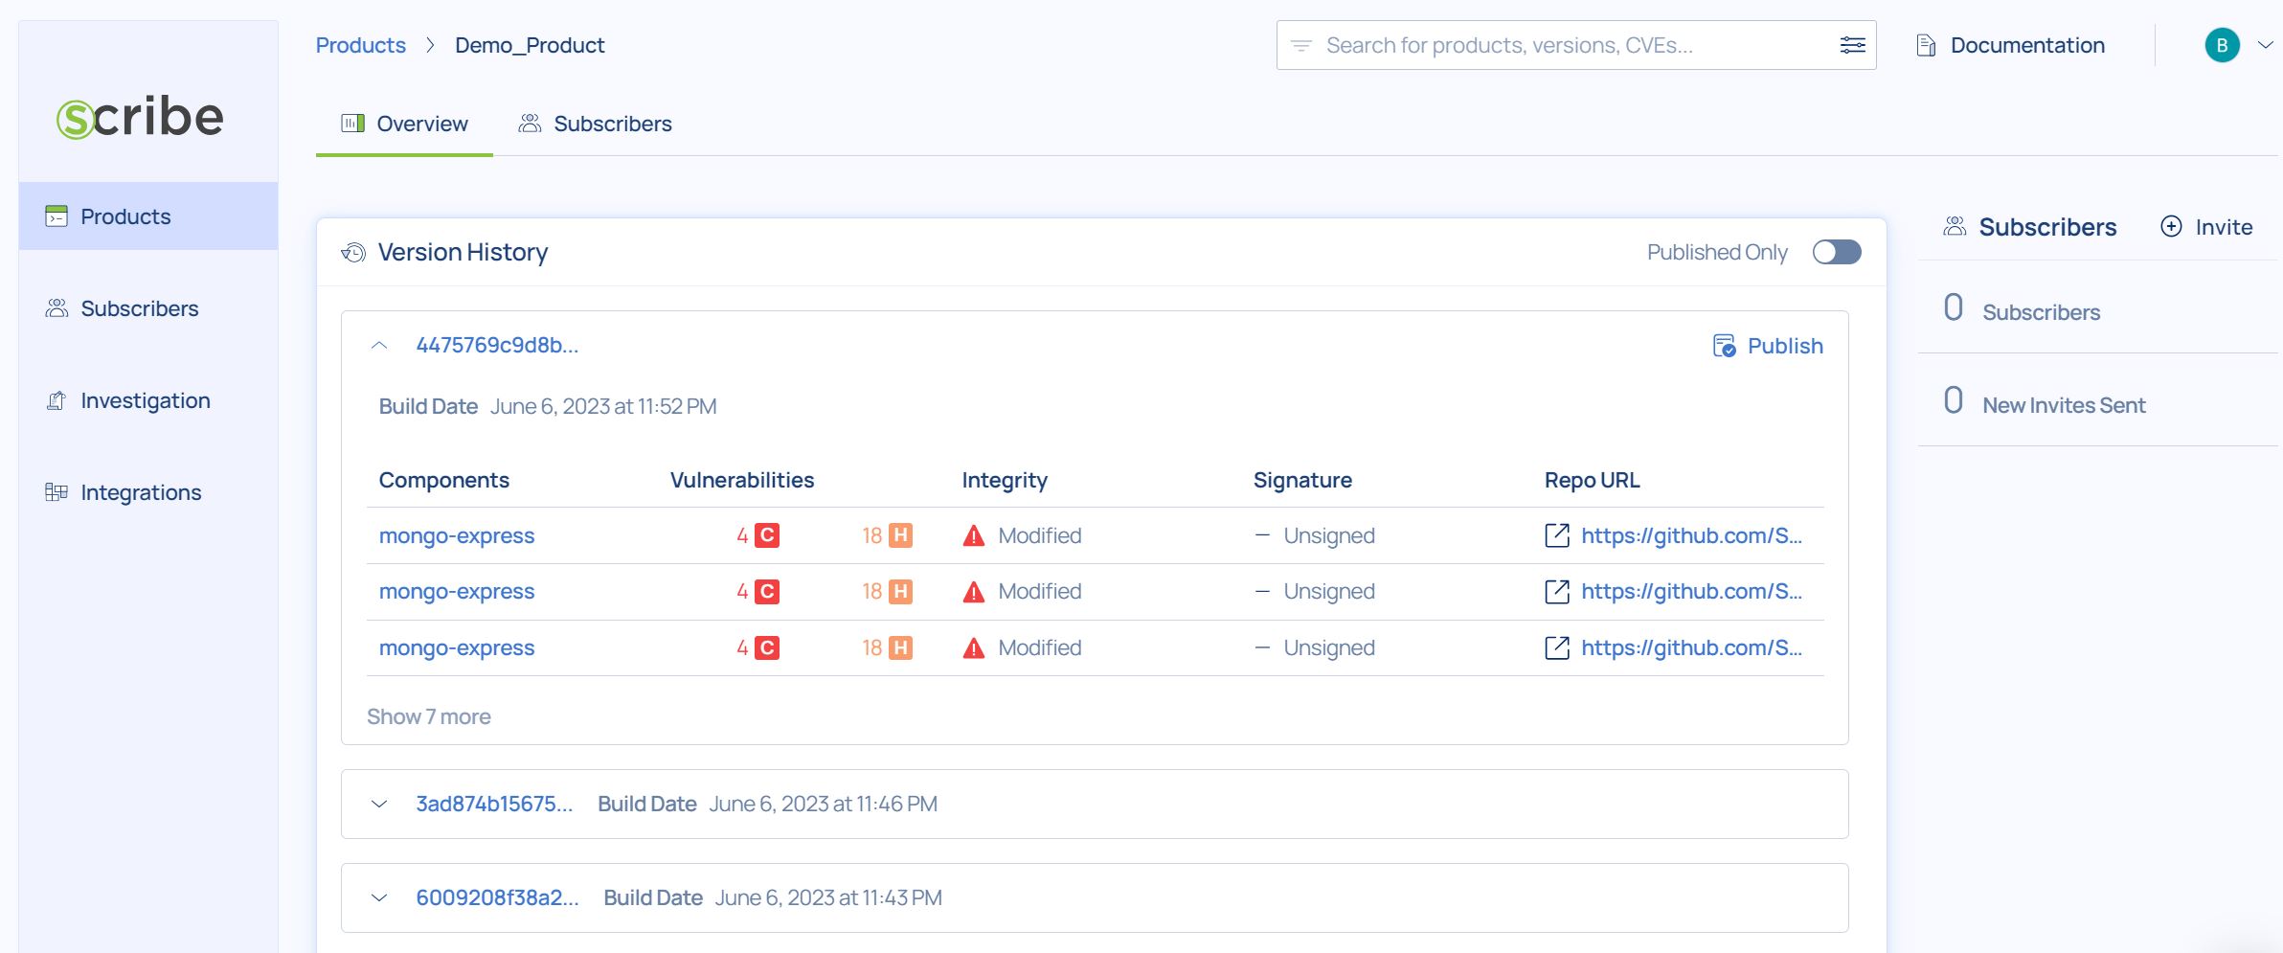2283x953 pixels.
Task: Open Products in the sidebar
Action: click(148, 216)
